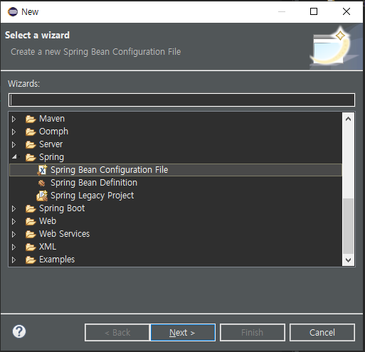Click the Web folder icon
The image size is (365, 352).
[x=31, y=221]
